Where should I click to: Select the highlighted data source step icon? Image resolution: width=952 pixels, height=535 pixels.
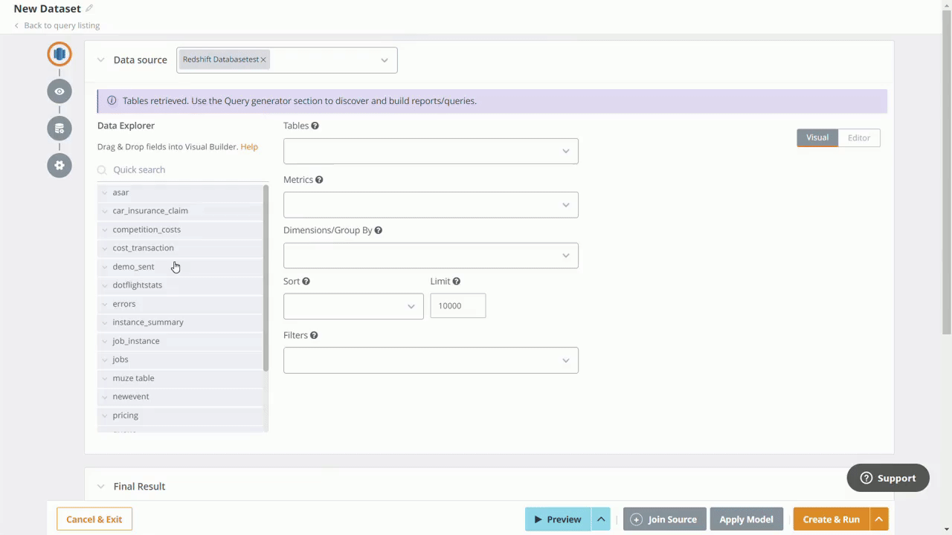click(x=59, y=53)
